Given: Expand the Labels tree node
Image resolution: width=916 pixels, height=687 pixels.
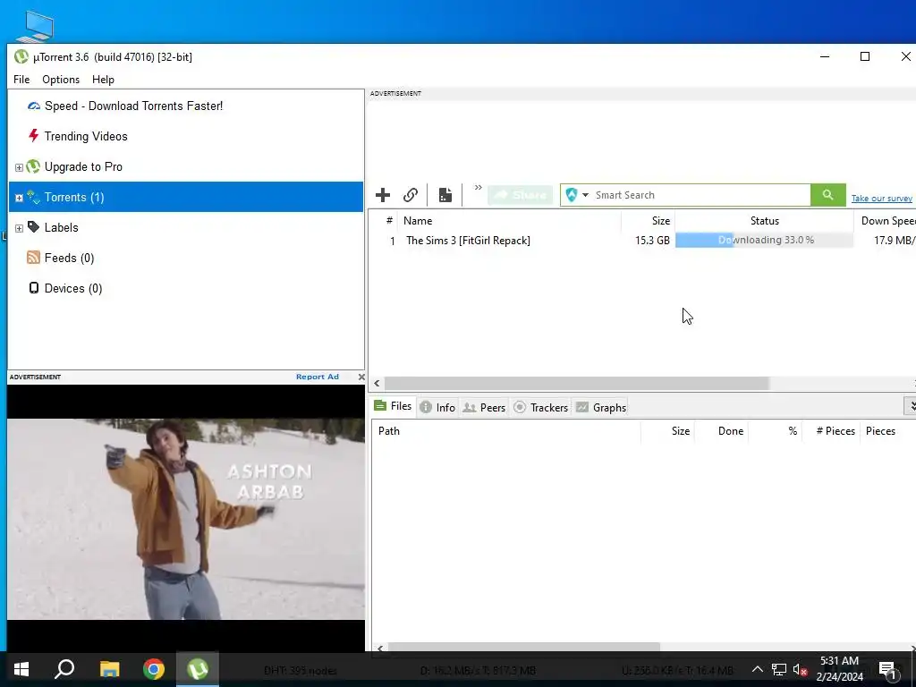Looking at the screenshot, I should (19, 228).
